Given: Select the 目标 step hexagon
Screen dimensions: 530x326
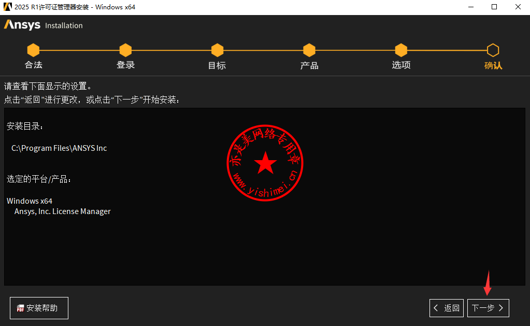Looking at the screenshot, I should click(x=218, y=50).
